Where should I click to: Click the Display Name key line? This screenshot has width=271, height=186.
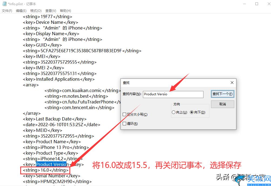click(51, 34)
